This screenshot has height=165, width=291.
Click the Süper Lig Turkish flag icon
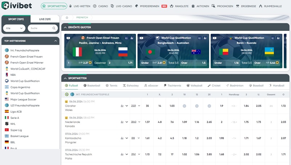click(x=7, y=130)
